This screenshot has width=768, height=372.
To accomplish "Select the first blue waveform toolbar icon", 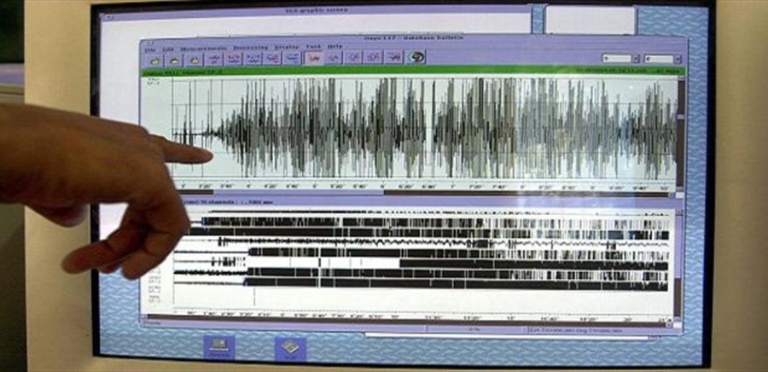I will click(x=214, y=60).
